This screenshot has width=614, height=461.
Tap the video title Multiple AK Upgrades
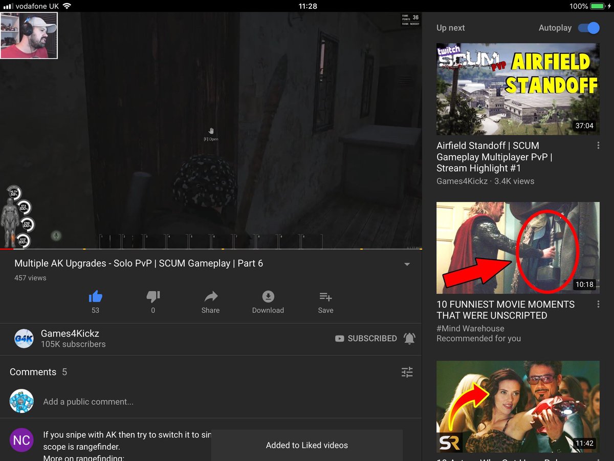click(x=139, y=263)
